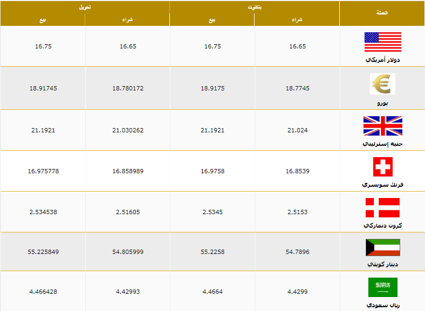Click the US dollar flag icon
The height and width of the screenshot is (311, 425).
coord(383,42)
